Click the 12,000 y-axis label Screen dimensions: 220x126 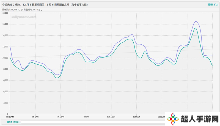(x=5, y=47)
